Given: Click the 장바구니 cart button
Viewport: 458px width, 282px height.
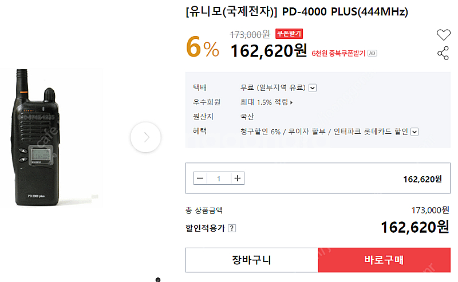Looking at the screenshot, I should pos(251,260).
